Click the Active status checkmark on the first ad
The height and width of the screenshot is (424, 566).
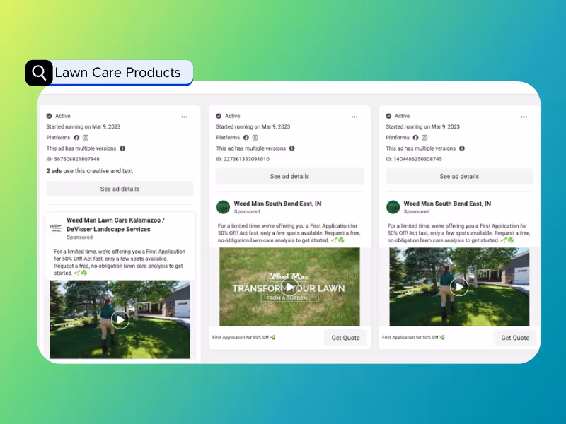(48, 116)
